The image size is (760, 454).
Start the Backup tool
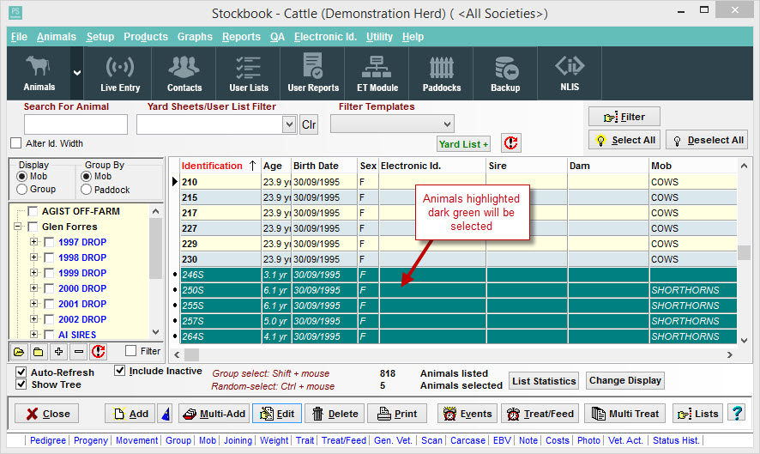505,73
